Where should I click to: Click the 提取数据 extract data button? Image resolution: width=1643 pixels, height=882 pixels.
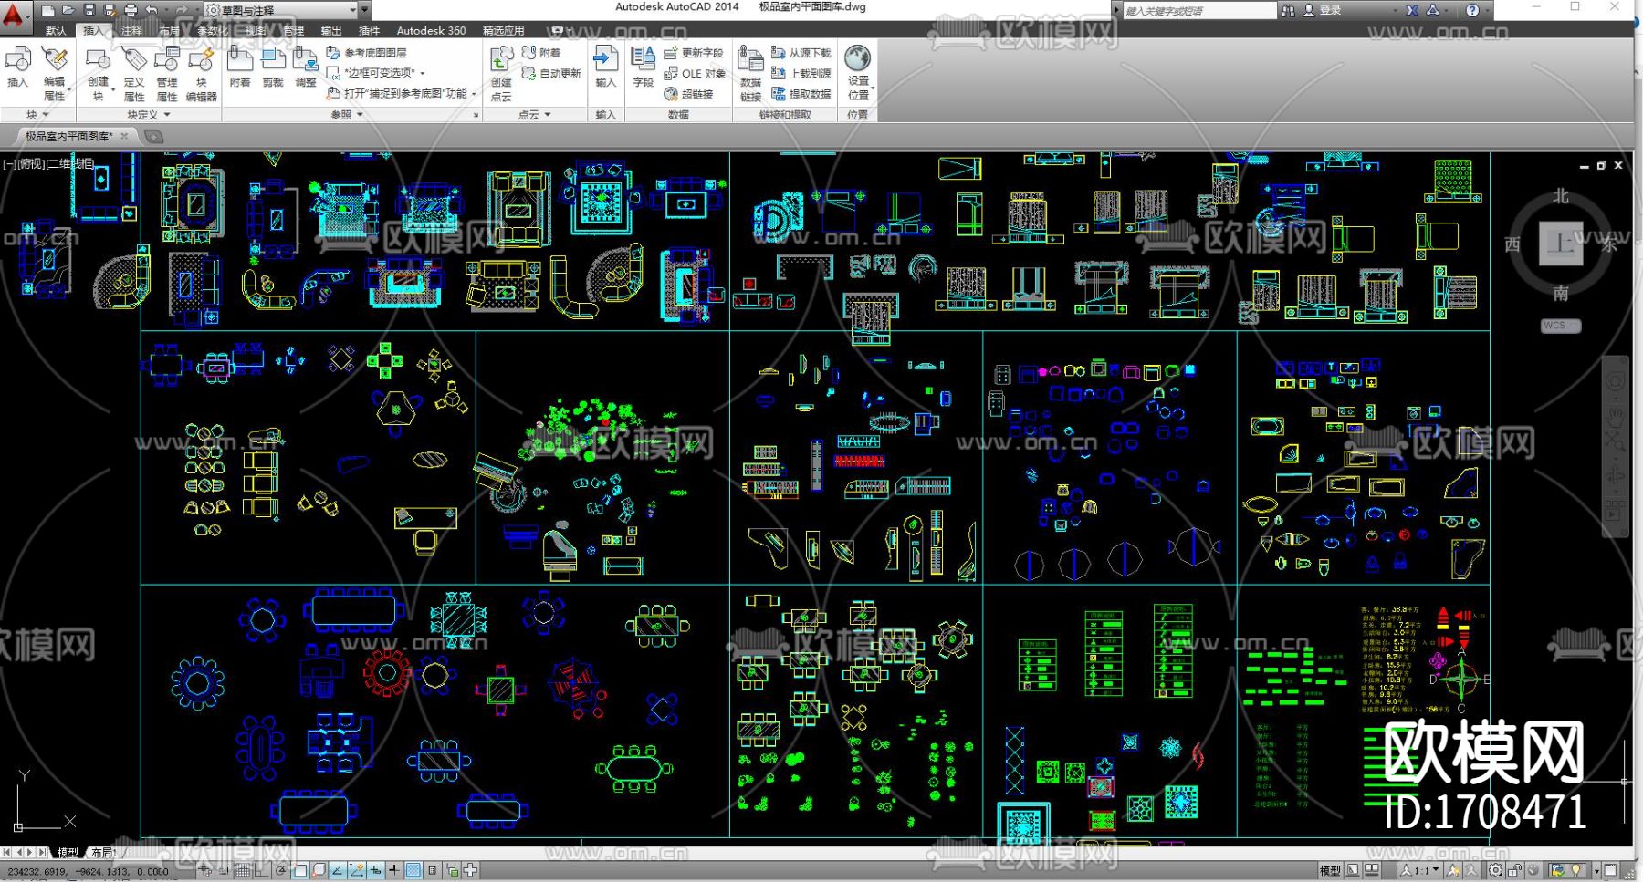tap(801, 94)
